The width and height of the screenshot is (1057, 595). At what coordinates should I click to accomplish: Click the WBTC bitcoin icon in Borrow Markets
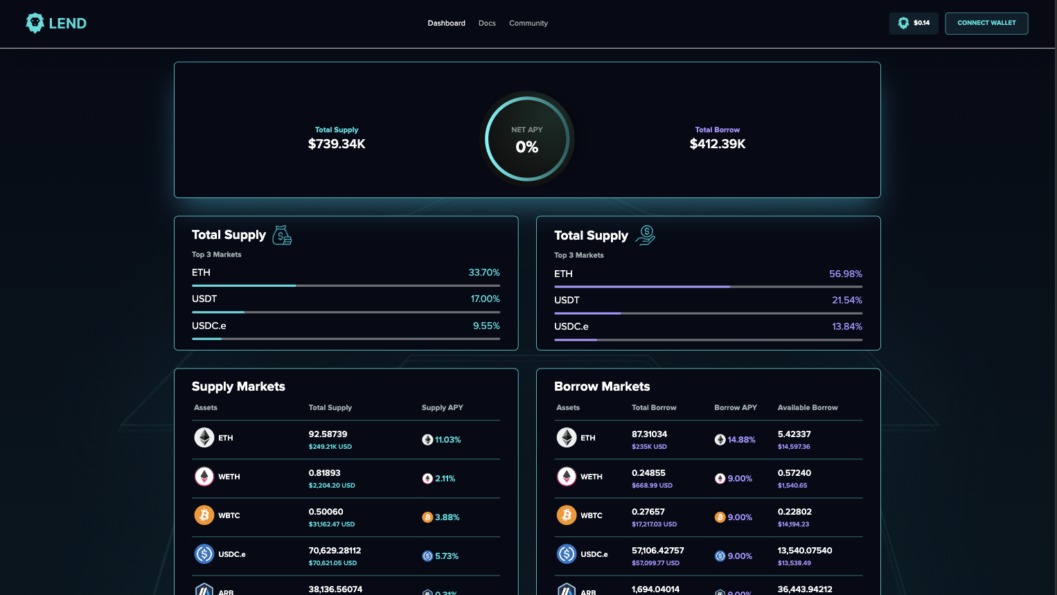point(567,515)
